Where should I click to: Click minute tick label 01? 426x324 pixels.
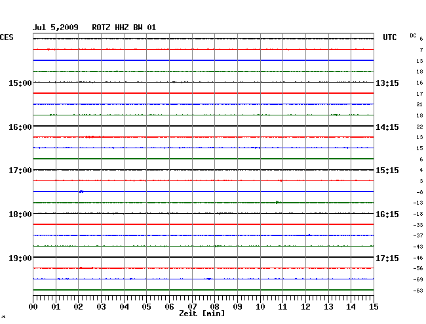tap(56, 306)
